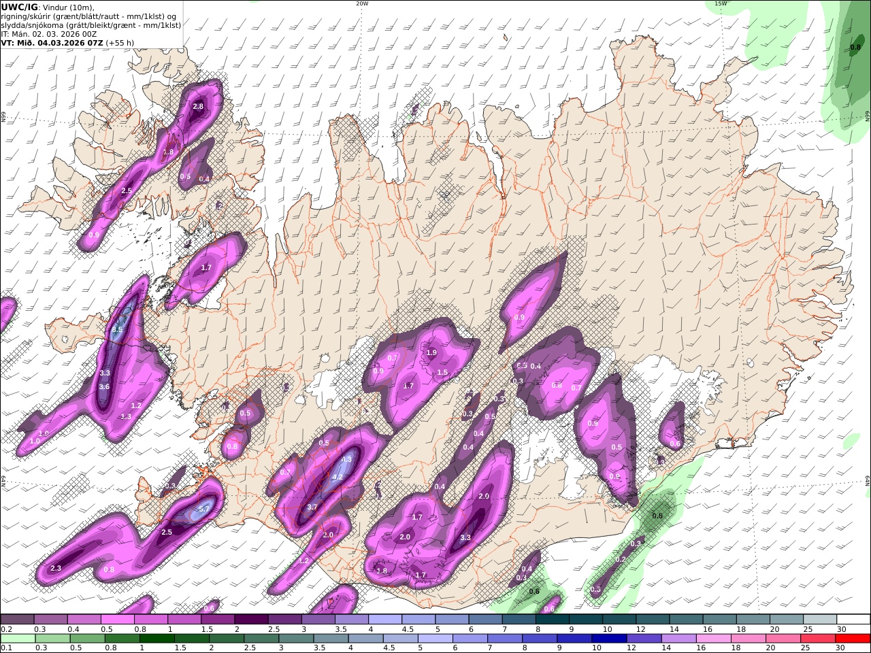This screenshot has width=871, height=653.
Task: Click the violet rain swatch labeled 12
Action: click(x=643, y=639)
